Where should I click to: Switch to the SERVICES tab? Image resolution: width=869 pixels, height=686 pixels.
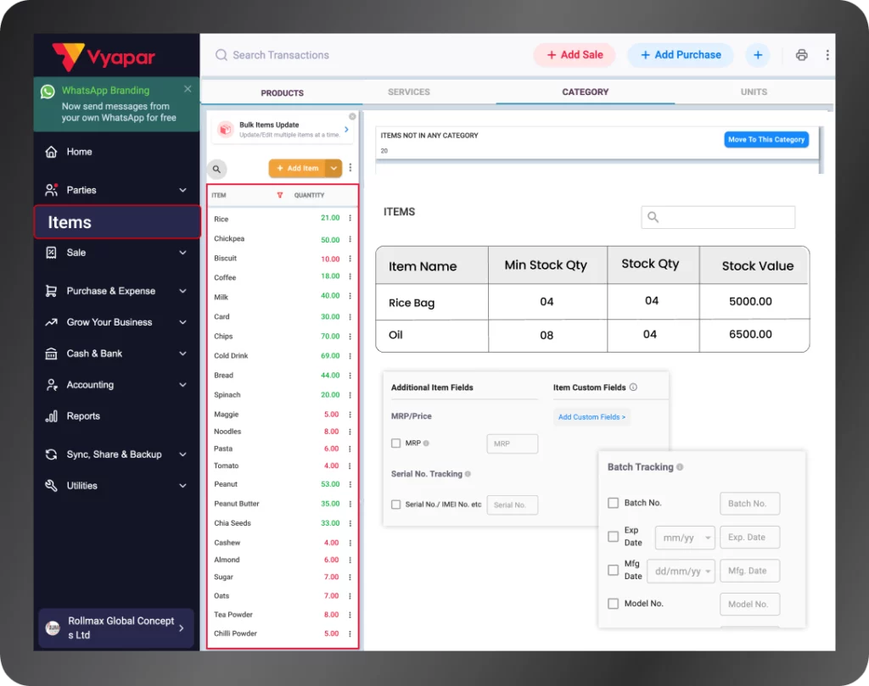pyautogui.click(x=408, y=92)
